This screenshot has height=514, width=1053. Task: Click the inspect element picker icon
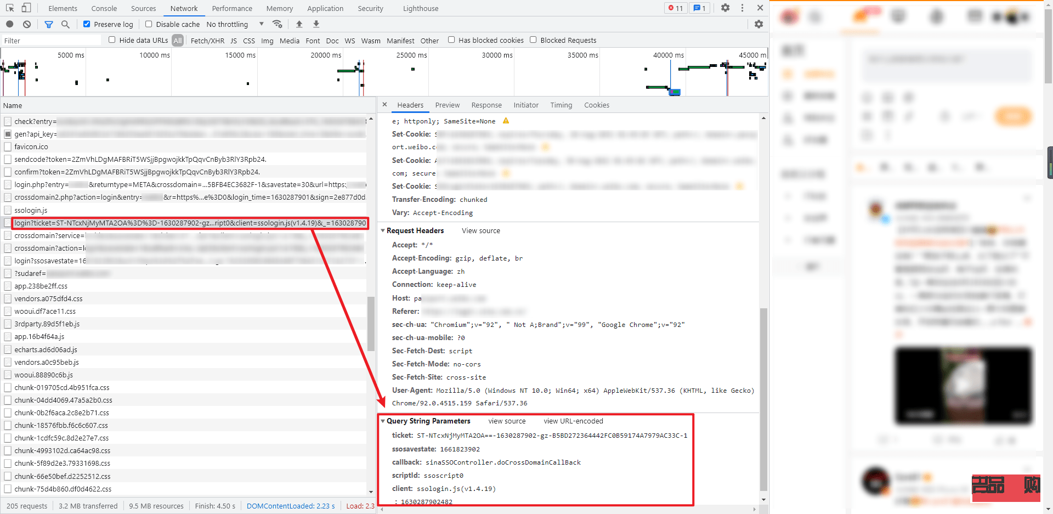tap(10, 8)
